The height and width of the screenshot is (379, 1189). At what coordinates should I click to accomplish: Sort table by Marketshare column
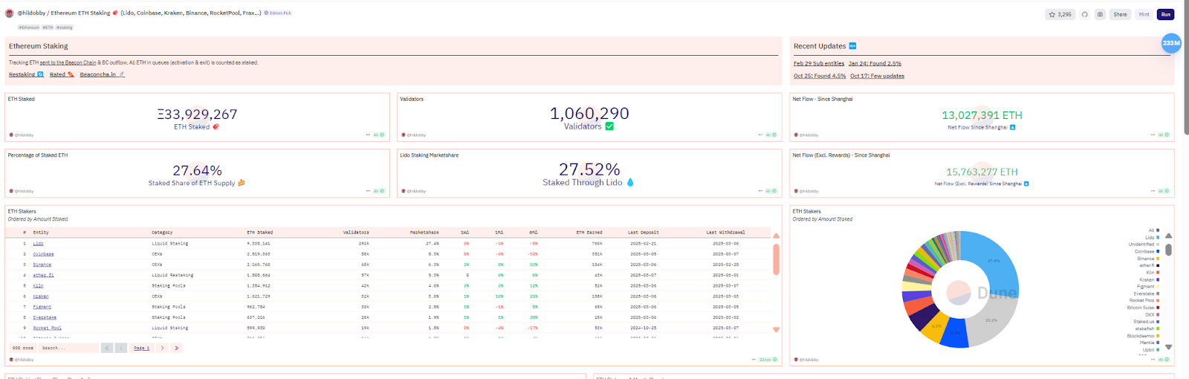[424, 233]
